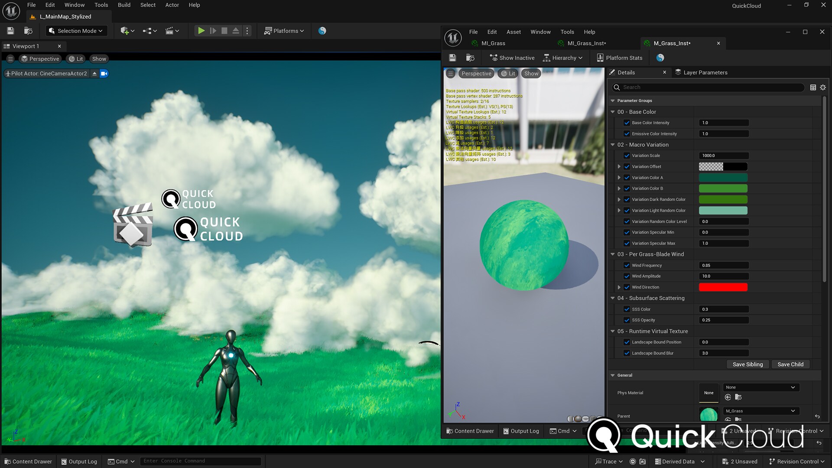Save the M_Grass_Inst asset with the floppy icon

pyautogui.click(x=452, y=58)
